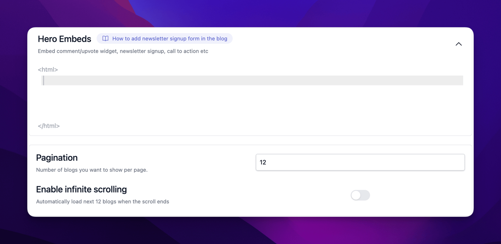This screenshot has height=244, width=501.
Task: Click the Pagination heading
Action: click(x=57, y=157)
